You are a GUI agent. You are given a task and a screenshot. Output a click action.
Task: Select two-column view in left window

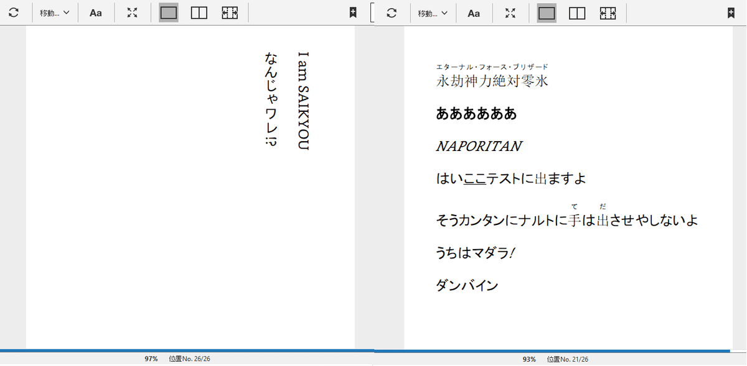tap(199, 12)
